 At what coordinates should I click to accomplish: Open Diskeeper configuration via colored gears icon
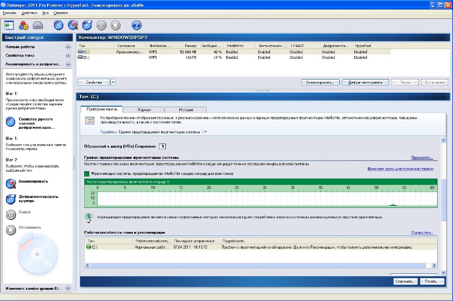24,25
